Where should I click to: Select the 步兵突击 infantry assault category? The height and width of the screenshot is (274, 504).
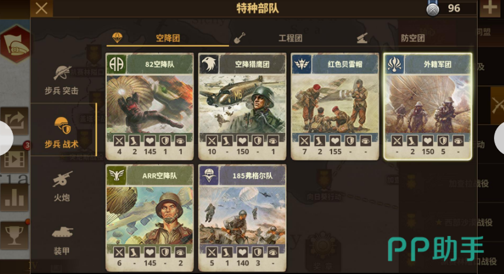point(62,80)
